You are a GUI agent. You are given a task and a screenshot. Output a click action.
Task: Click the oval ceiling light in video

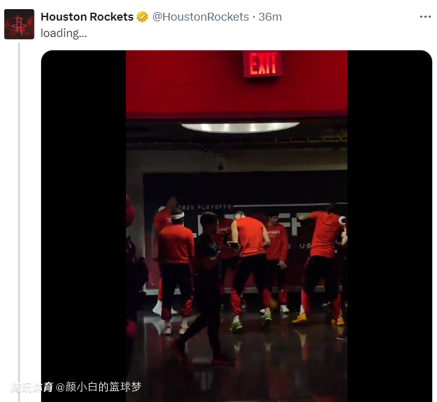240,127
